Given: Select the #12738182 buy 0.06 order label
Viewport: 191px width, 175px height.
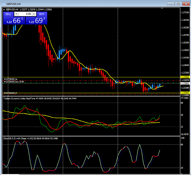Looking at the screenshot, I should point(14,82).
